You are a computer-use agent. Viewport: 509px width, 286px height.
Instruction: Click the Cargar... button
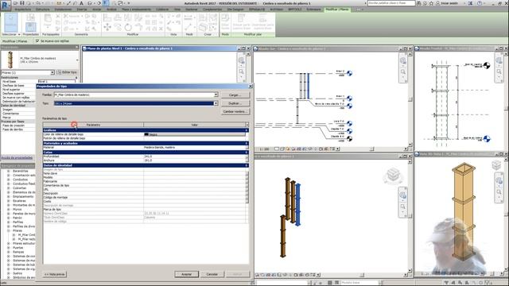click(x=235, y=95)
